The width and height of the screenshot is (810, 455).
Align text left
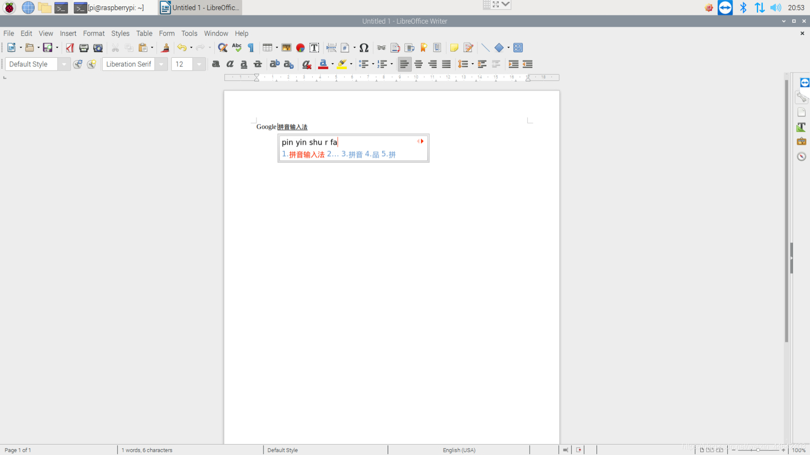click(x=405, y=64)
